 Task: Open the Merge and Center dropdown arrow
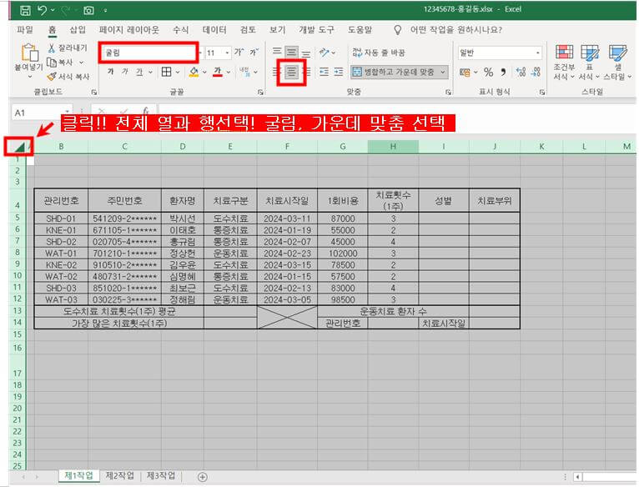443,73
